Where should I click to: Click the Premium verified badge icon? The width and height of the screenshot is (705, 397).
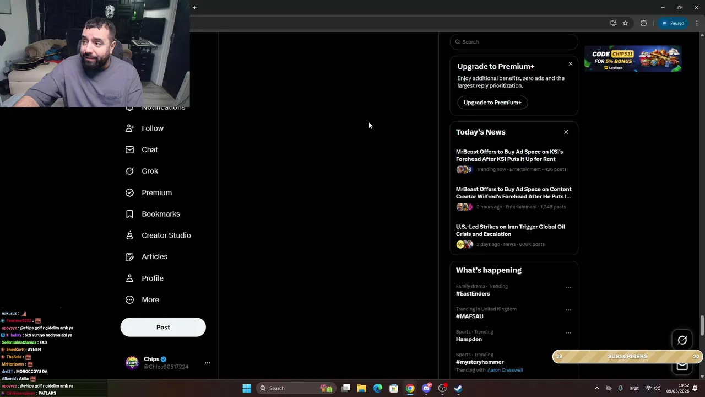point(129,192)
